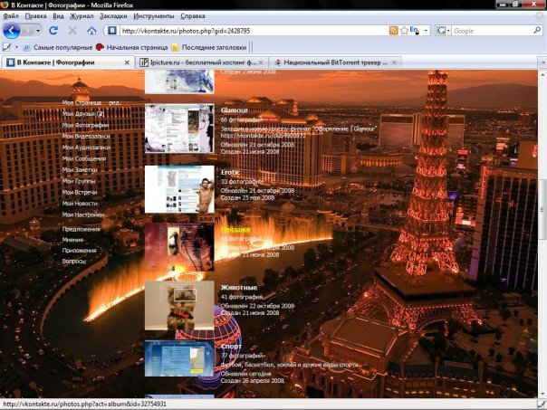The height and width of the screenshot is (410, 547).
Task: Open the Справка menu
Action: click(193, 16)
